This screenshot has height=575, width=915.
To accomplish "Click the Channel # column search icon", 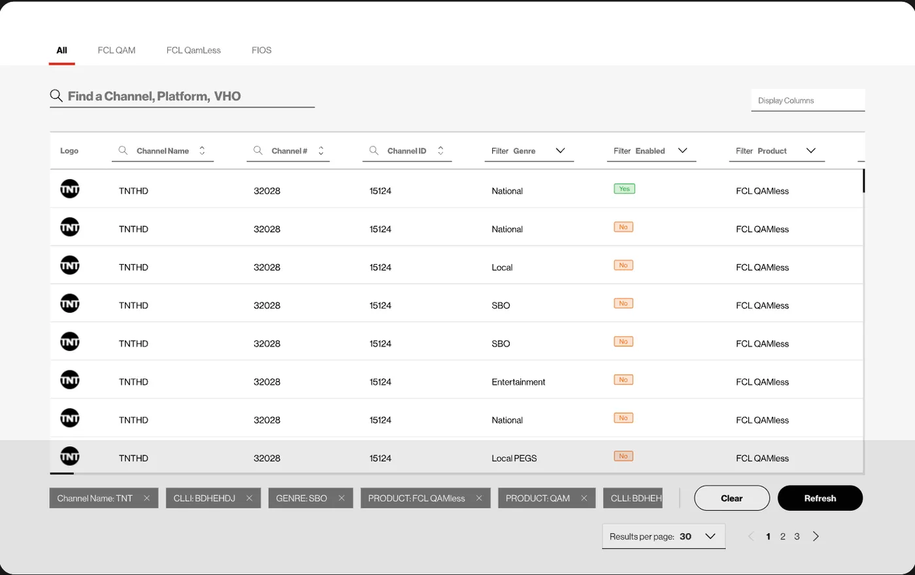I will (258, 151).
